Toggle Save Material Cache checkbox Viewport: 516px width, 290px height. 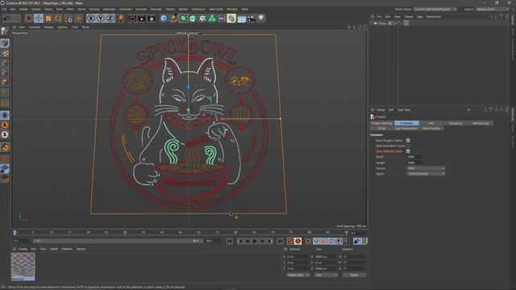point(408,151)
